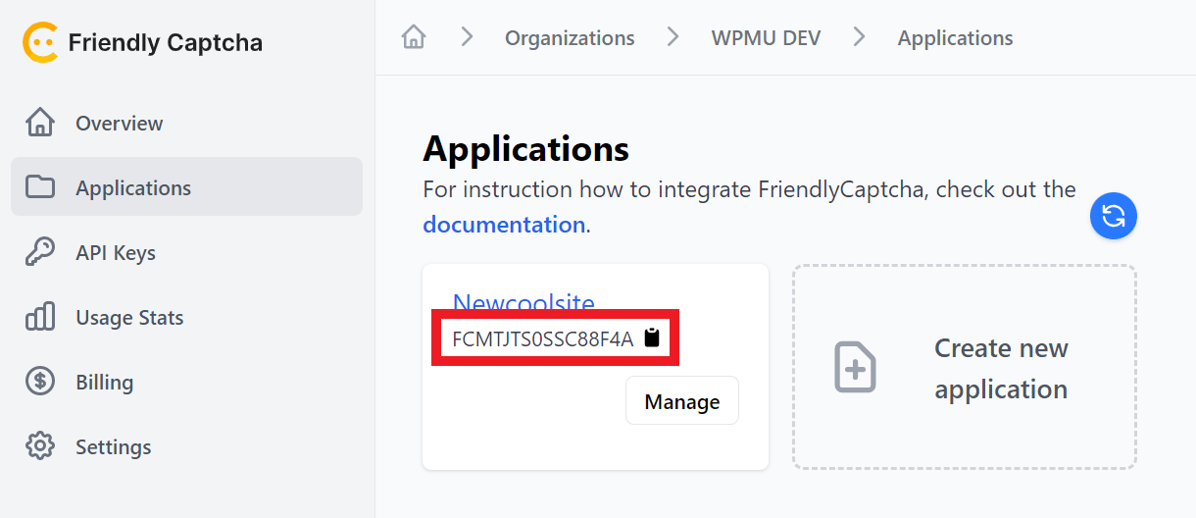The width and height of the screenshot is (1196, 518).
Task: Click the Overview house icon in sidebar
Action: tap(40, 123)
